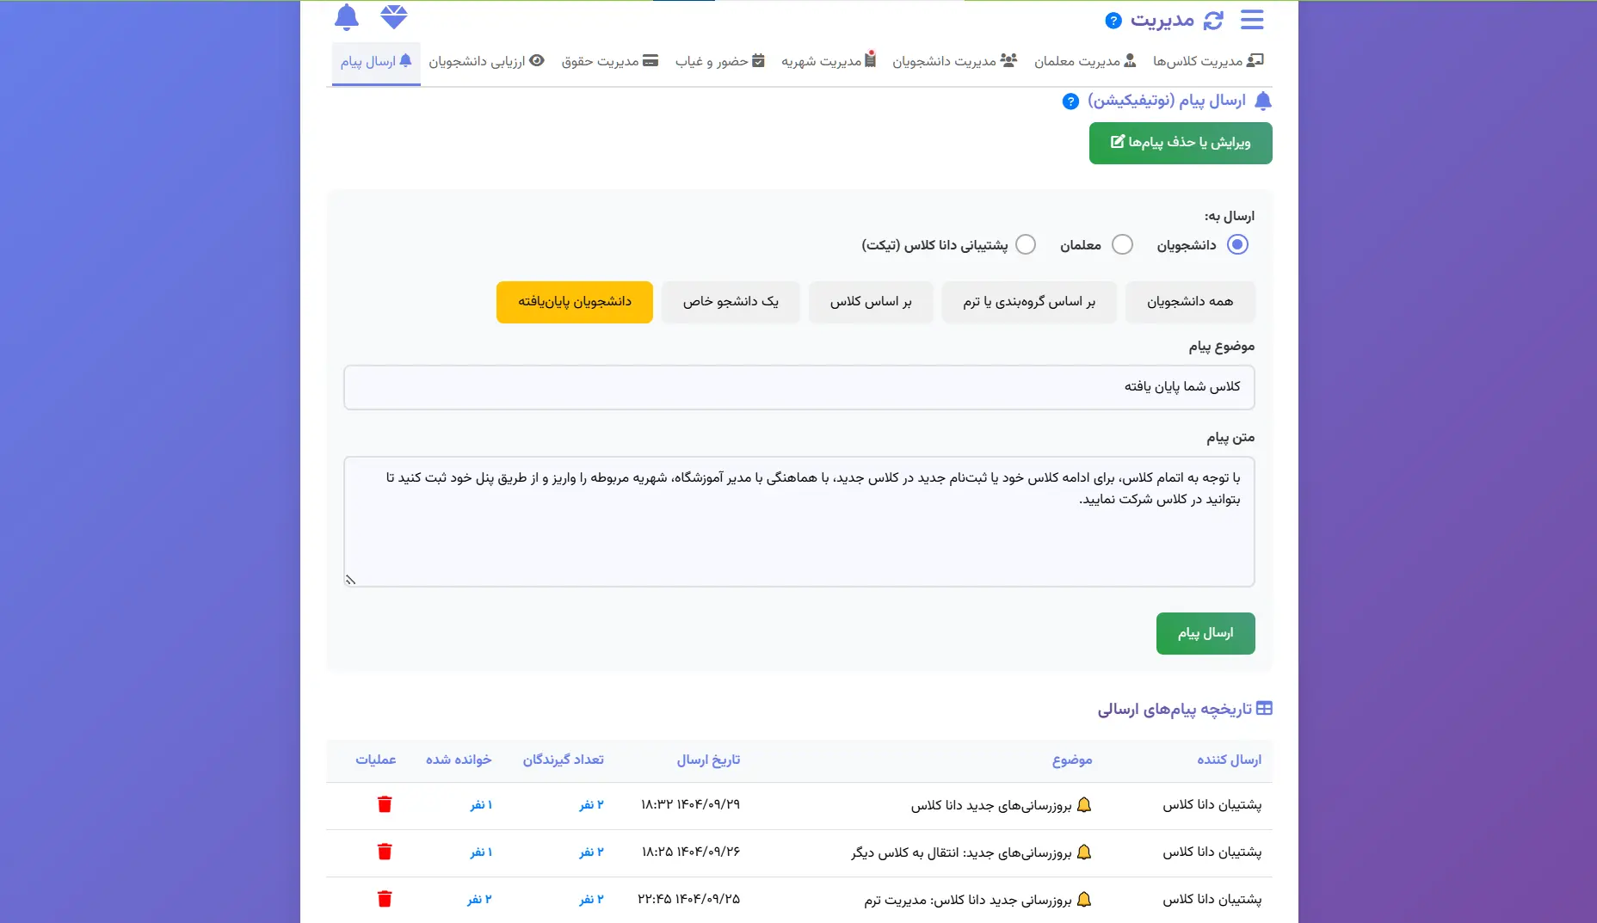Select پشتیبانی دانا کلاس (تیکت) recipient option
The width and height of the screenshot is (1597, 923).
click(x=1026, y=244)
